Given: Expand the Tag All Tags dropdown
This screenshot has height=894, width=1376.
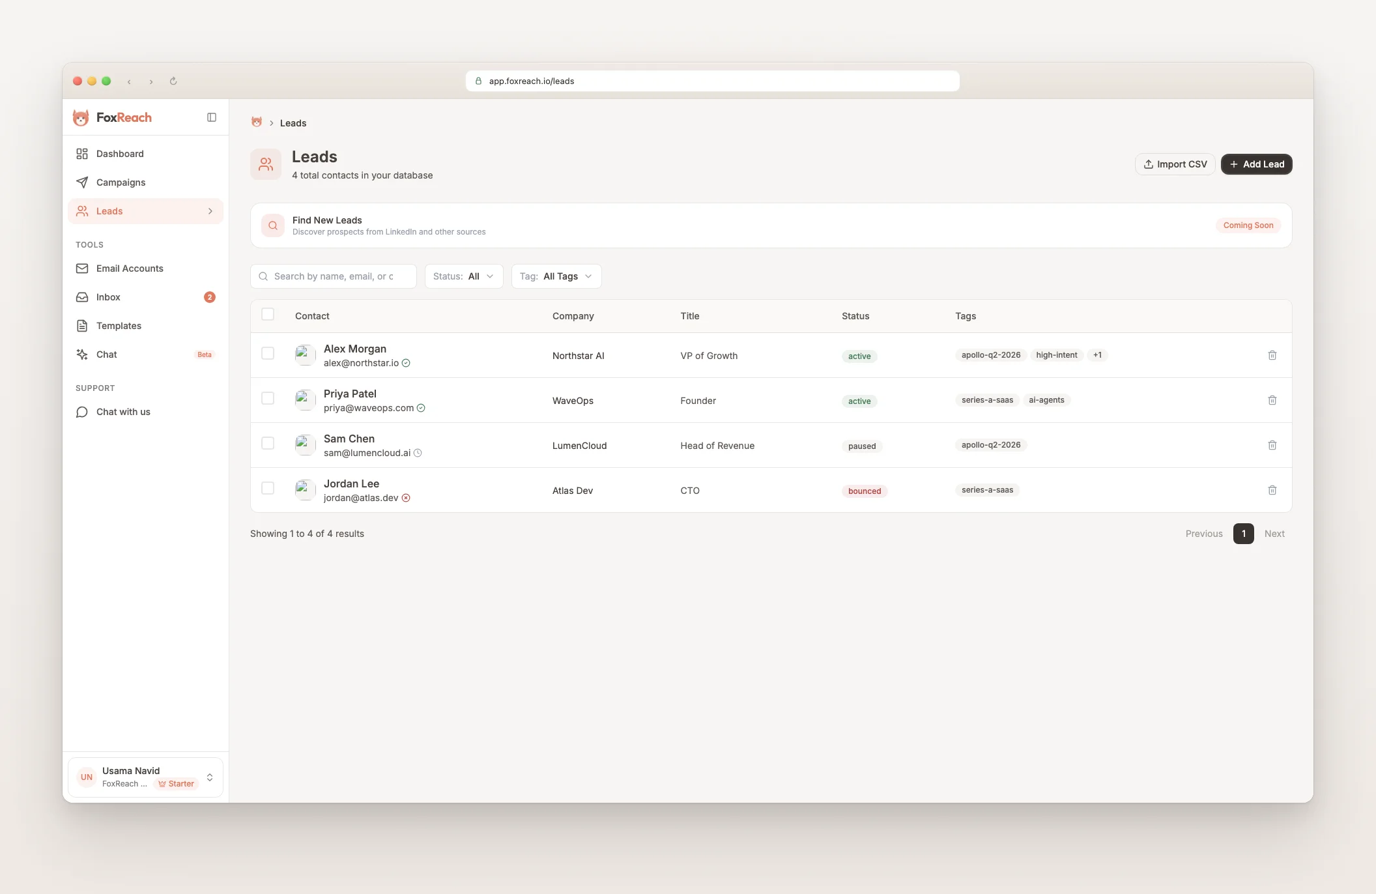Looking at the screenshot, I should (x=556, y=276).
